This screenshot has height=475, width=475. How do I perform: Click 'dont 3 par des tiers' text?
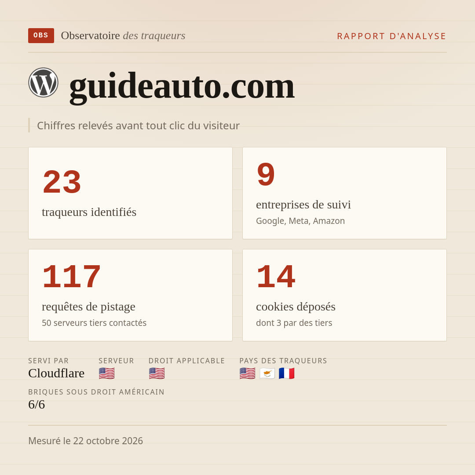[x=294, y=323]
